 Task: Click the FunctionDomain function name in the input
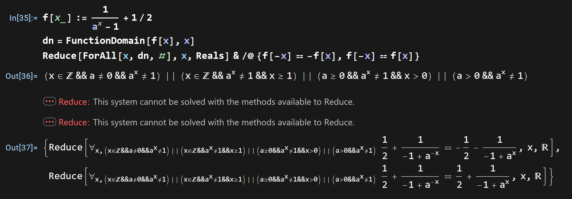point(105,41)
